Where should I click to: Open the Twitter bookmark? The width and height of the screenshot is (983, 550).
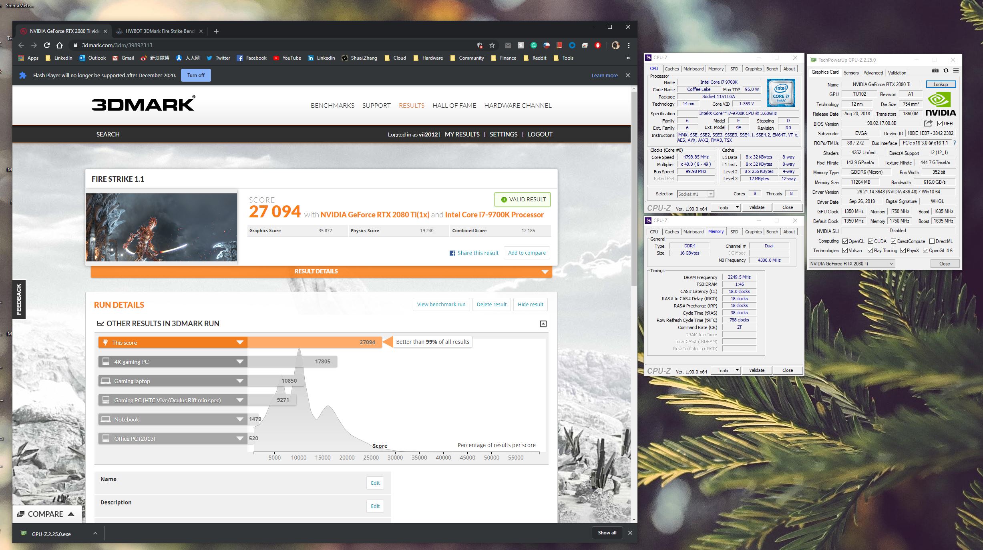pos(218,58)
